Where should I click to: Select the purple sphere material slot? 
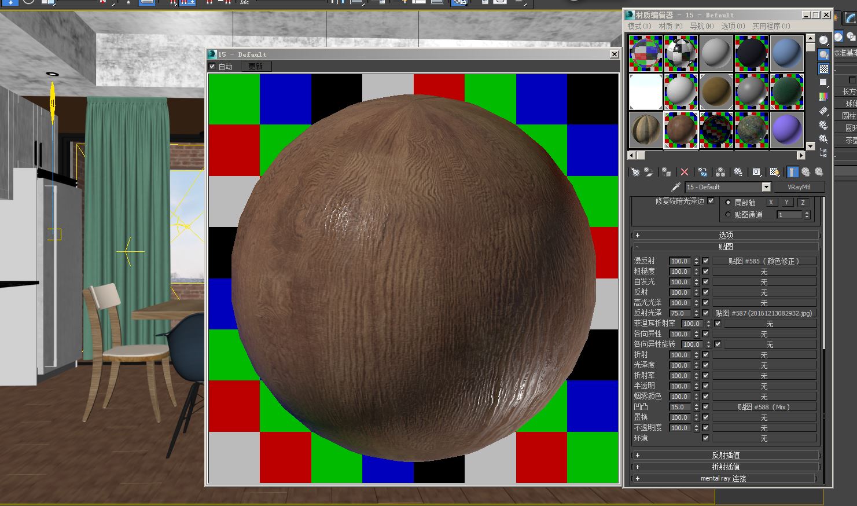pyautogui.click(x=787, y=129)
